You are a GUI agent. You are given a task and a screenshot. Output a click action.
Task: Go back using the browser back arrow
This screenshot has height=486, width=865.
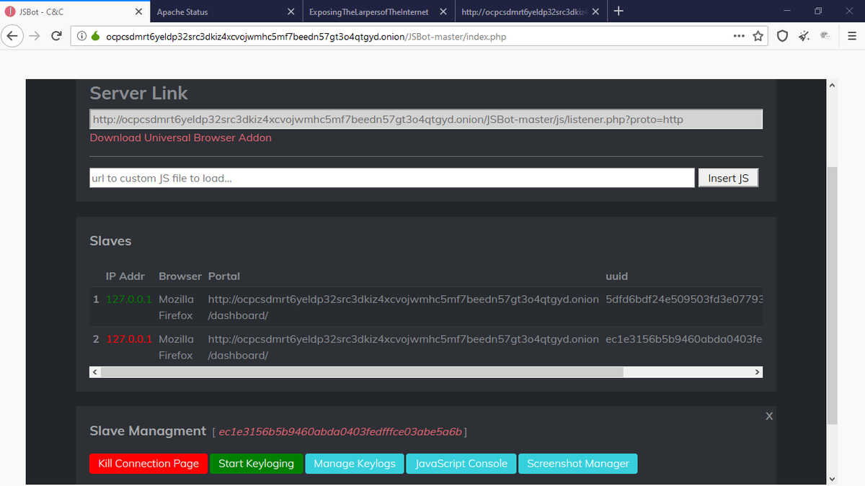(13, 36)
